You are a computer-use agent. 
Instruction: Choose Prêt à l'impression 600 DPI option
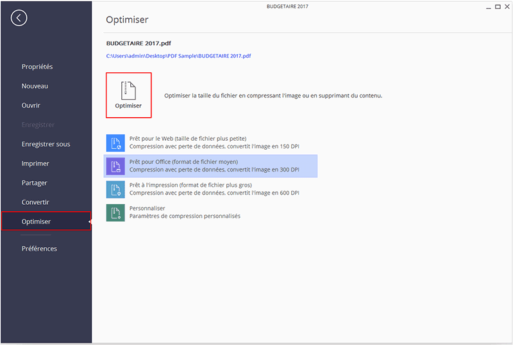[x=214, y=189]
